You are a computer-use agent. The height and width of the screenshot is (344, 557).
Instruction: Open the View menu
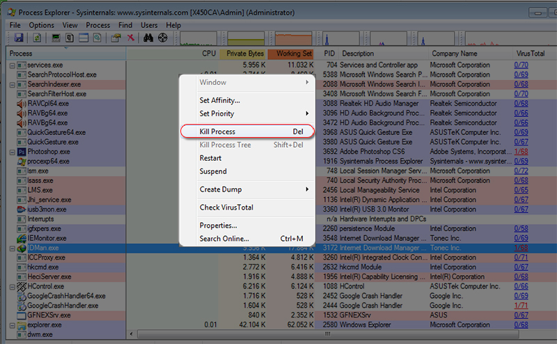coord(70,25)
